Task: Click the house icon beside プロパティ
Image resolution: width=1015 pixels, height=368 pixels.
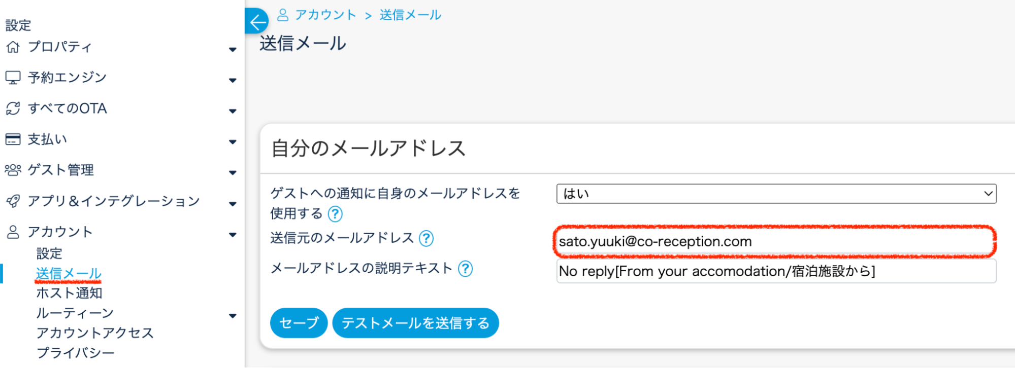Action: click(13, 47)
